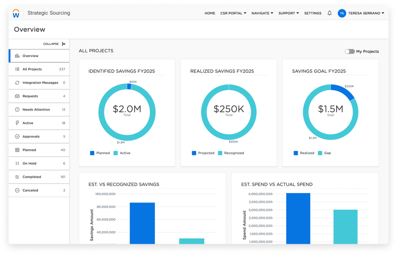Click the On Hold pause icon
Image resolution: width=397 pixels, height=255 pixels.
(x=17, y=164)
